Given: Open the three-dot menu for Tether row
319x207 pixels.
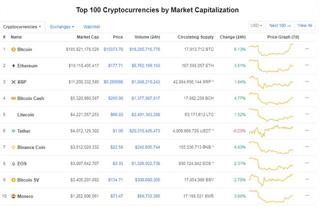Looking at the screenshot, I should coord(307,130).
